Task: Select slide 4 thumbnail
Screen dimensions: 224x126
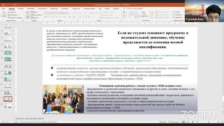Action: (8, 46)
